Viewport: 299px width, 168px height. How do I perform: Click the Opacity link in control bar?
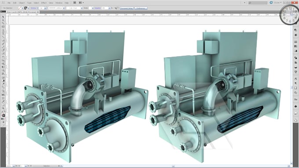pyautogui.click(x=98, y=8)
